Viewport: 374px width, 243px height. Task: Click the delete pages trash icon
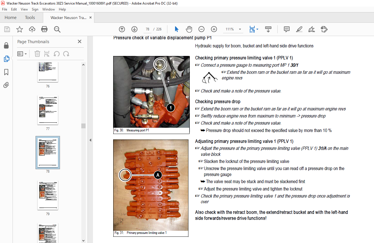click(37, 54)
